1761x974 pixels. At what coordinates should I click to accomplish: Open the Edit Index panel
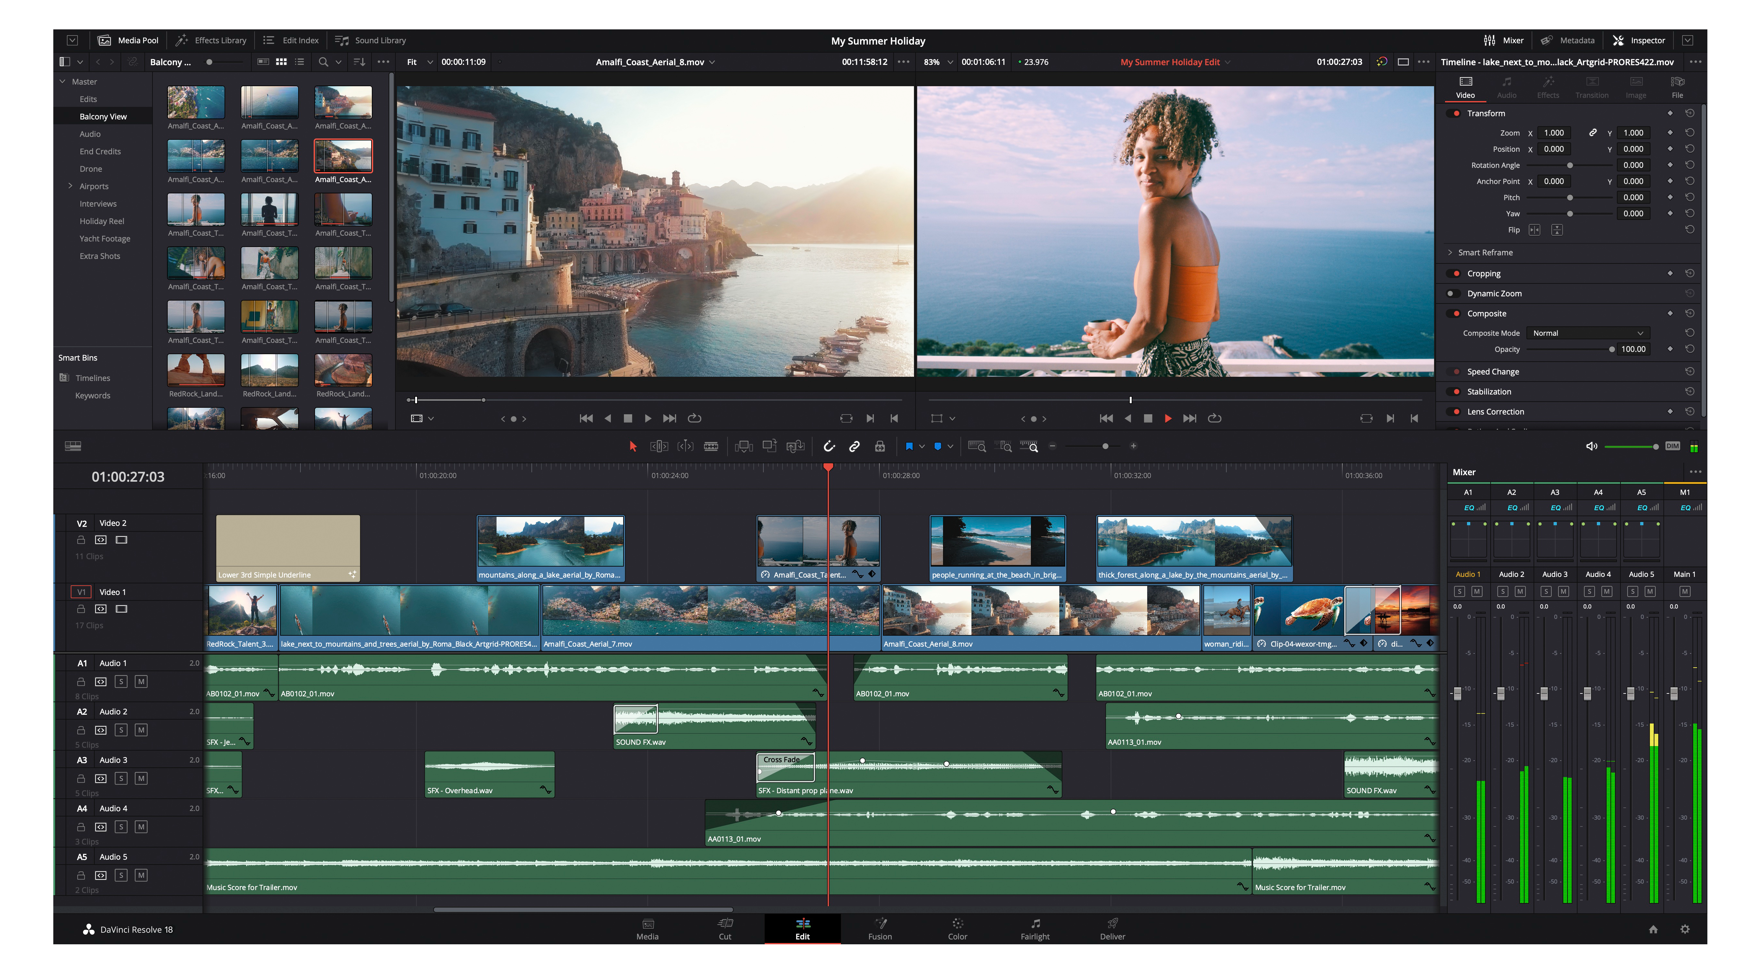click(x=291, y=40)
